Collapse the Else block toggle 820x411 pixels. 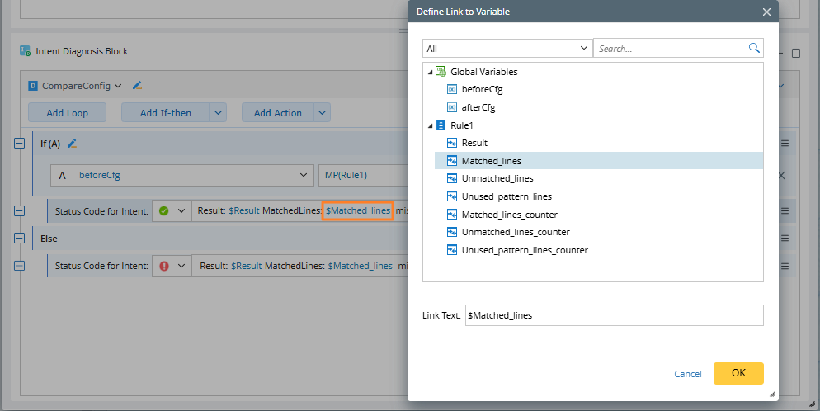point(20,238)
